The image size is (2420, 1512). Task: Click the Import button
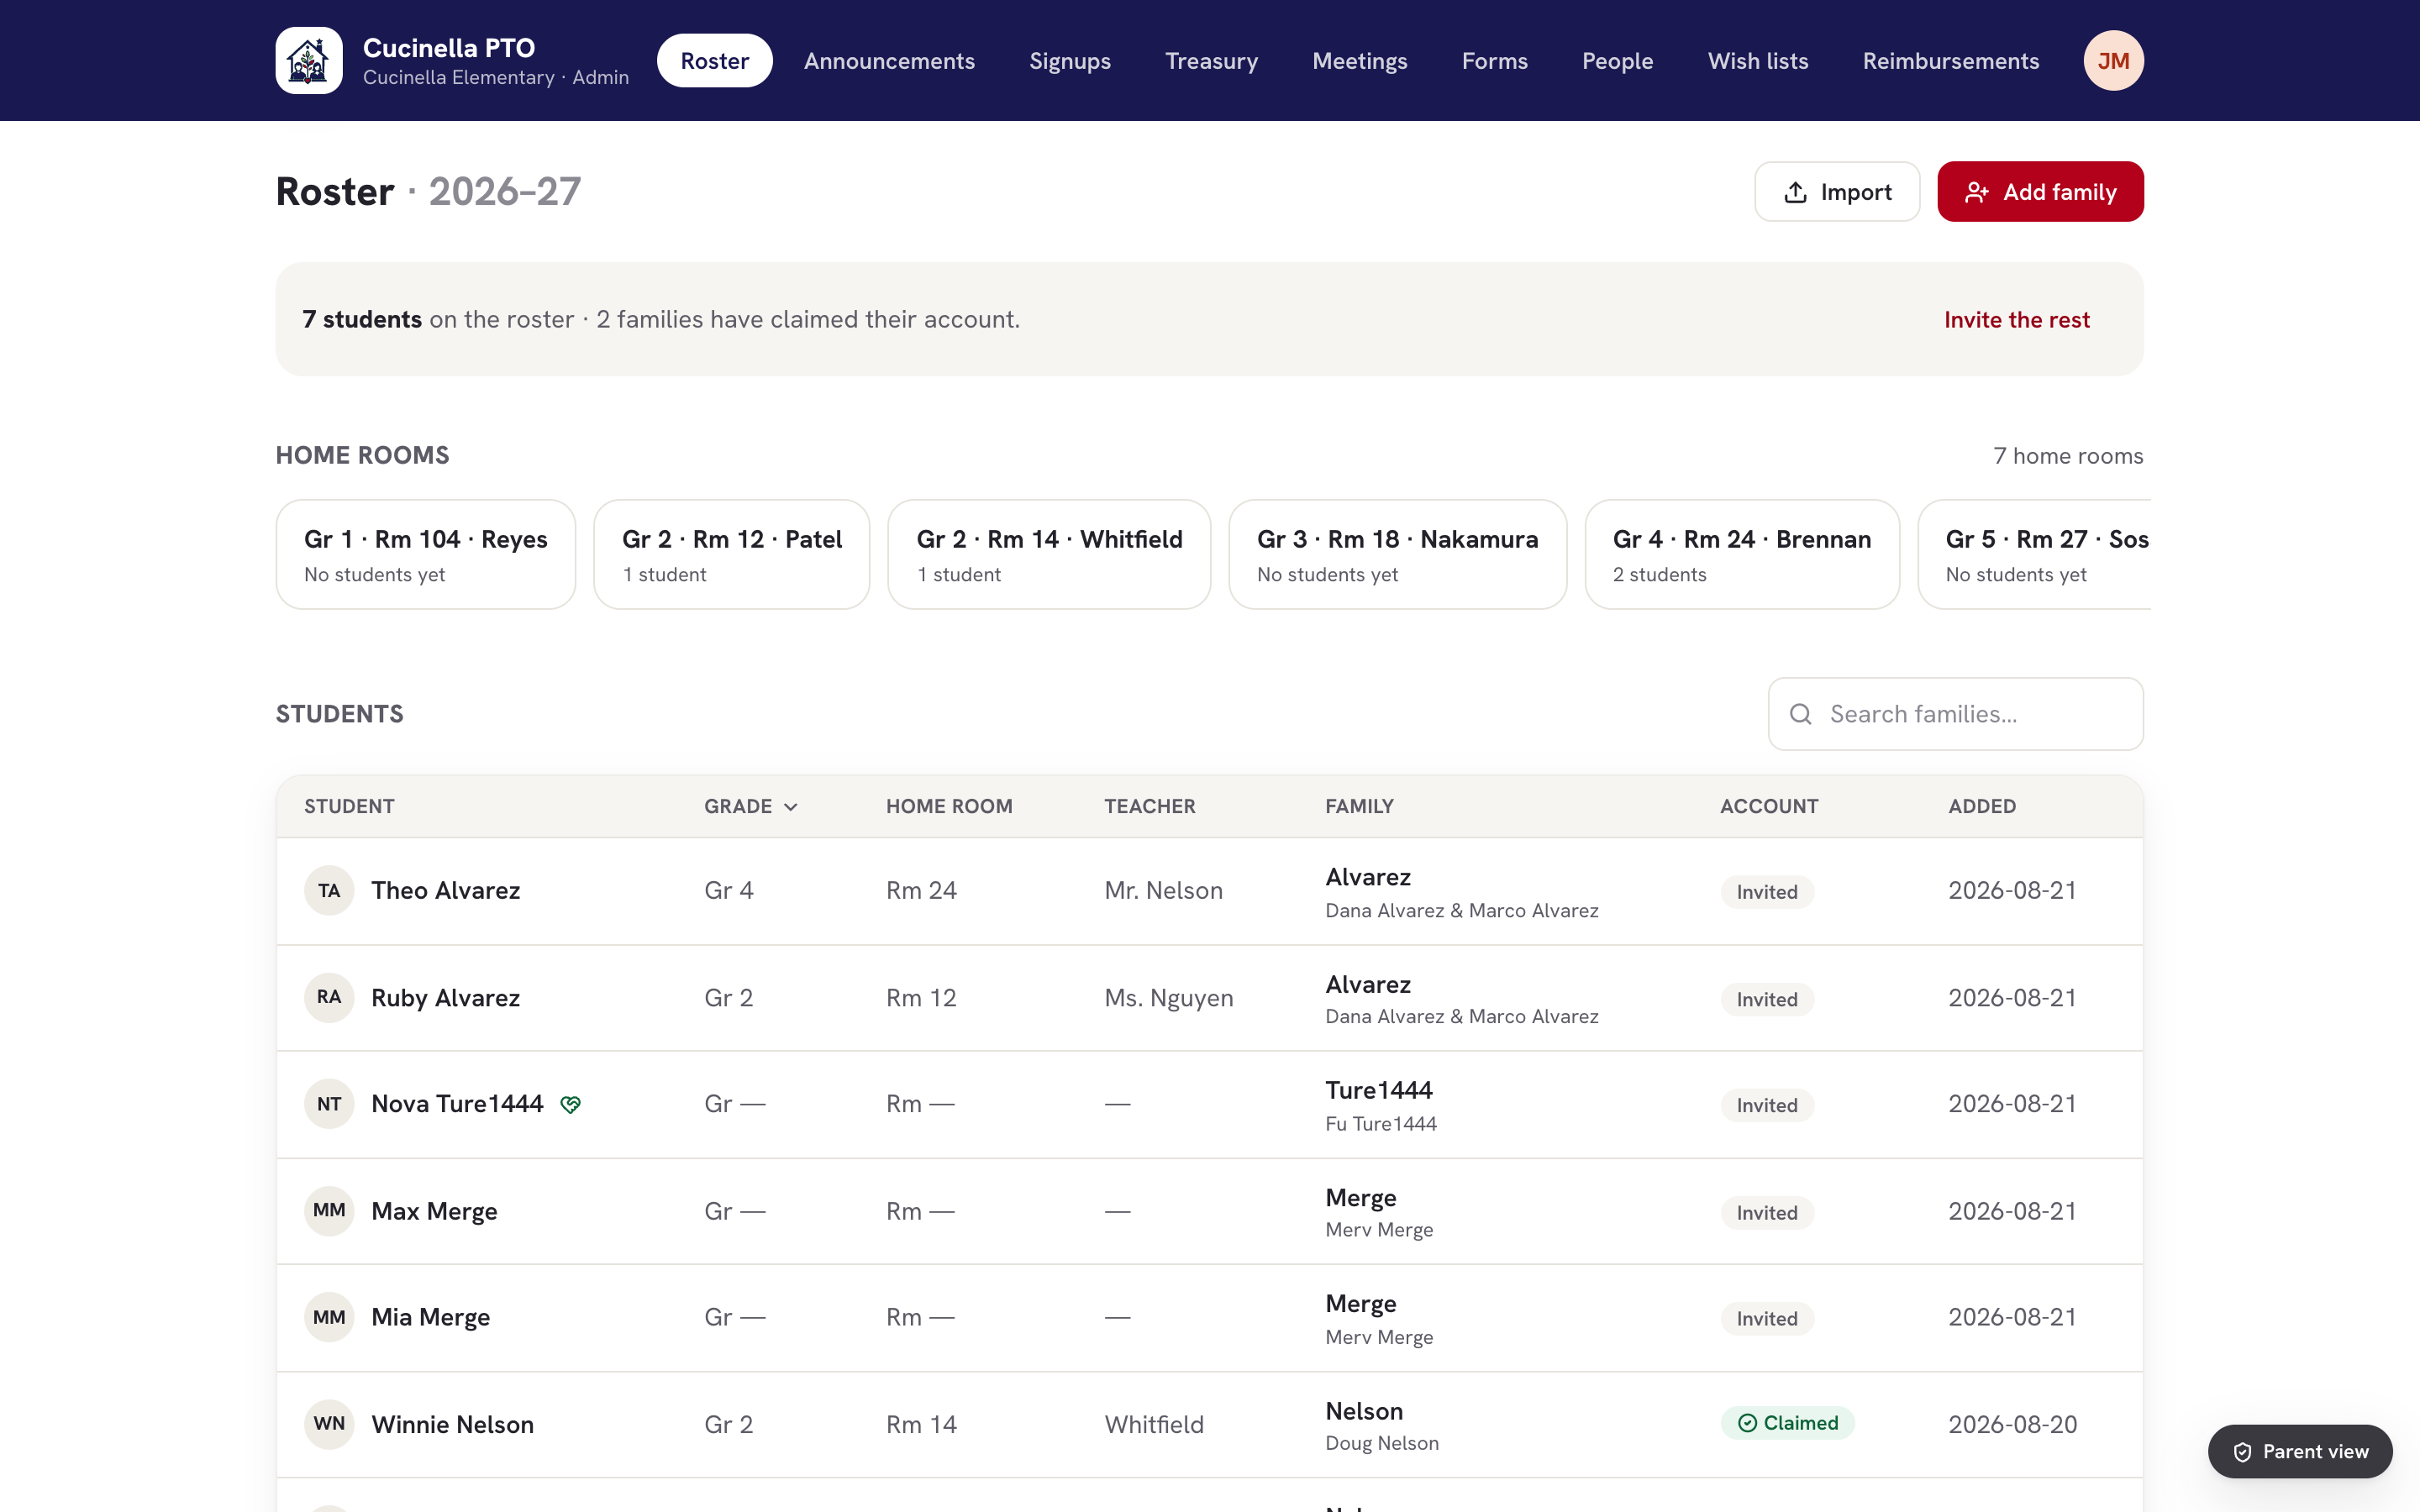(1837, 192)
